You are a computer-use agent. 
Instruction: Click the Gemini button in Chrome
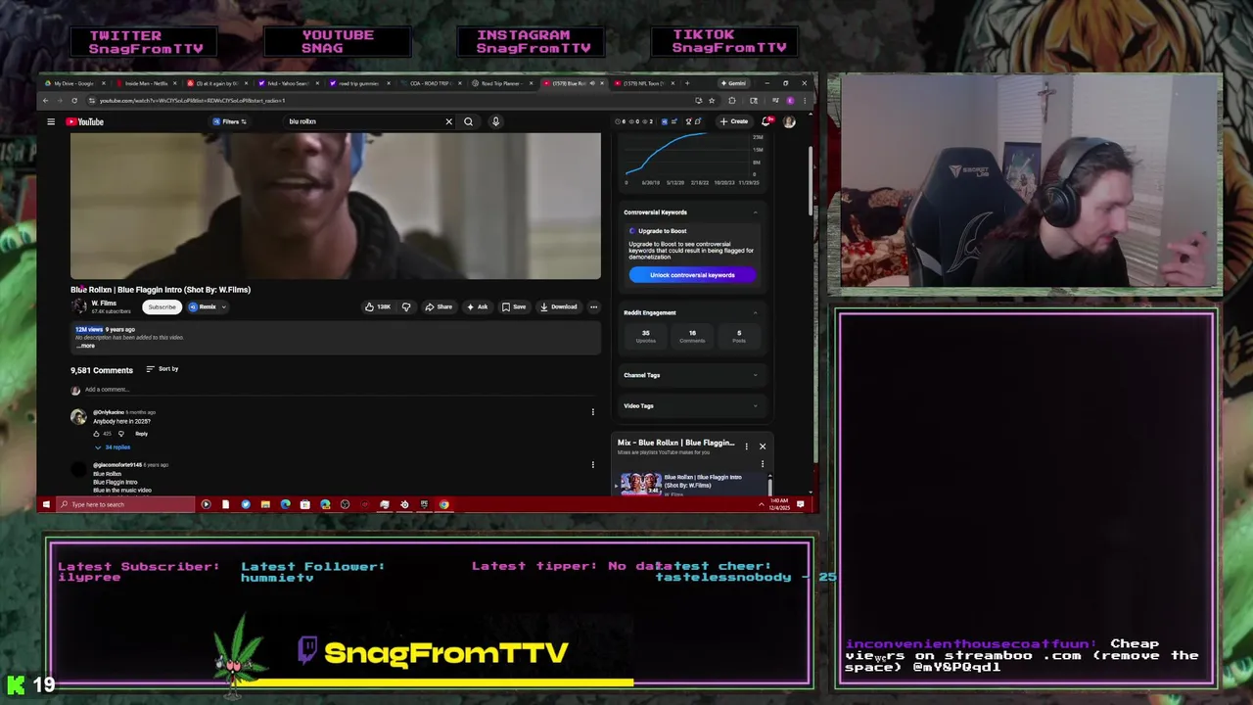[732, 83]
